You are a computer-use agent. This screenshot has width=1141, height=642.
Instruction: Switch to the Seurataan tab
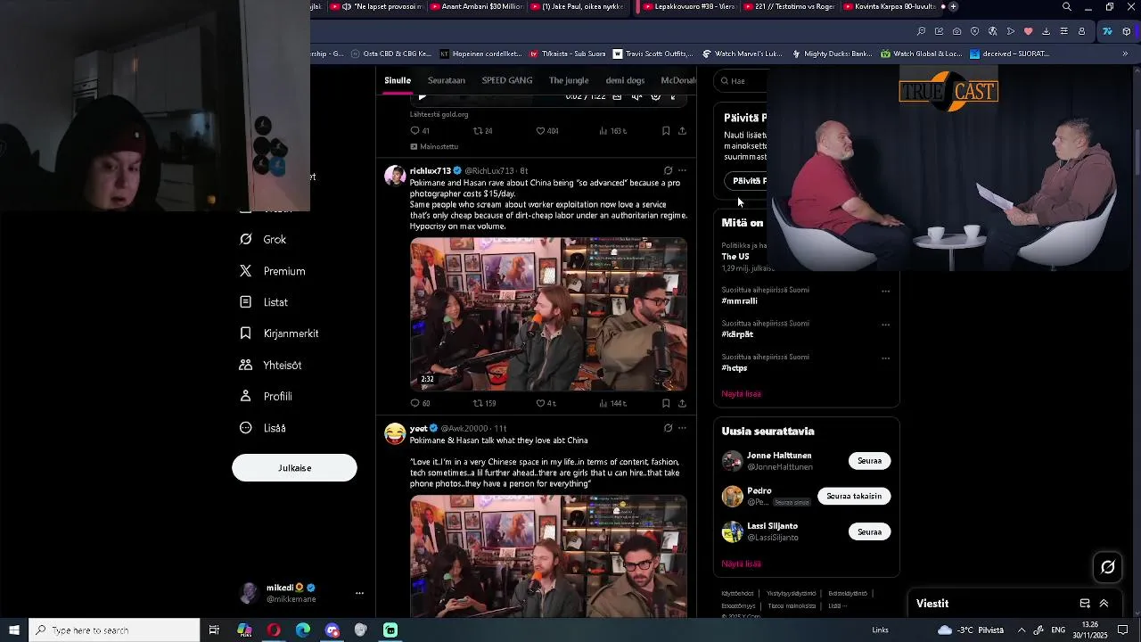446,80
